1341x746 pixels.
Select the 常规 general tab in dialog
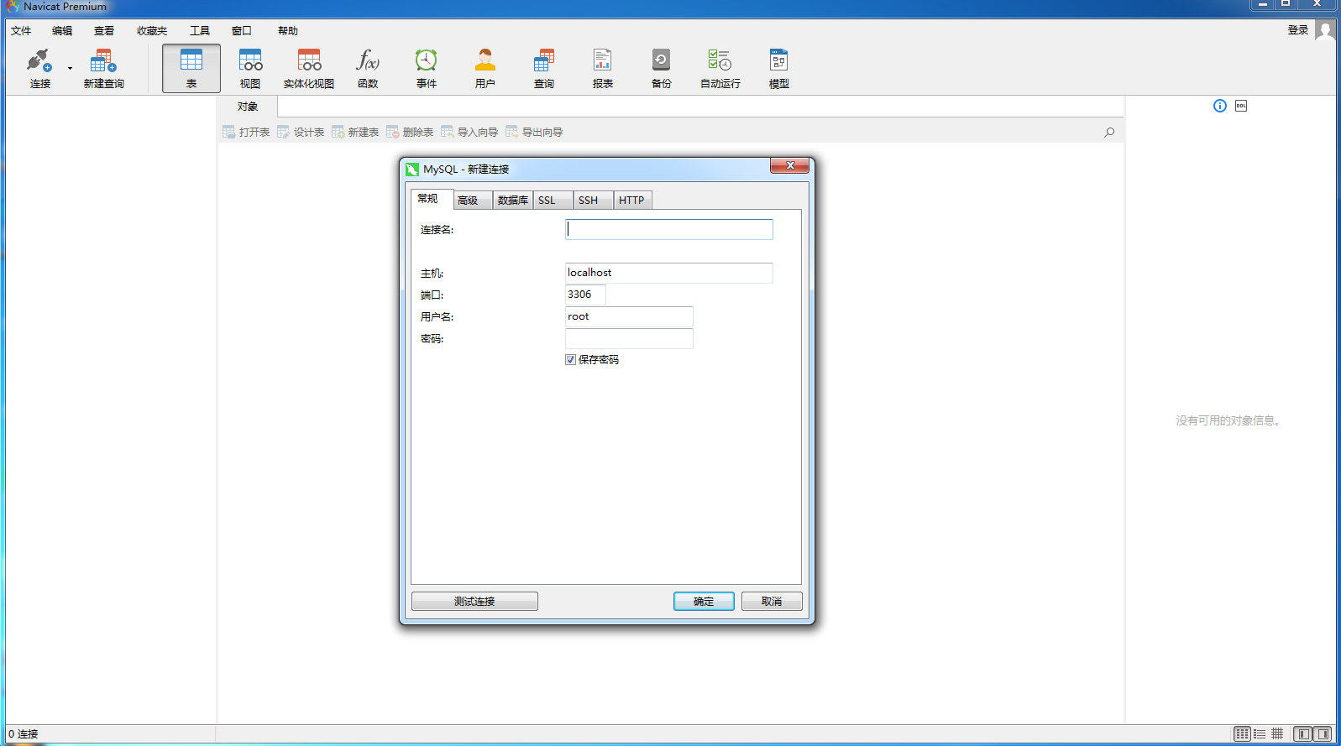(431, 199)
